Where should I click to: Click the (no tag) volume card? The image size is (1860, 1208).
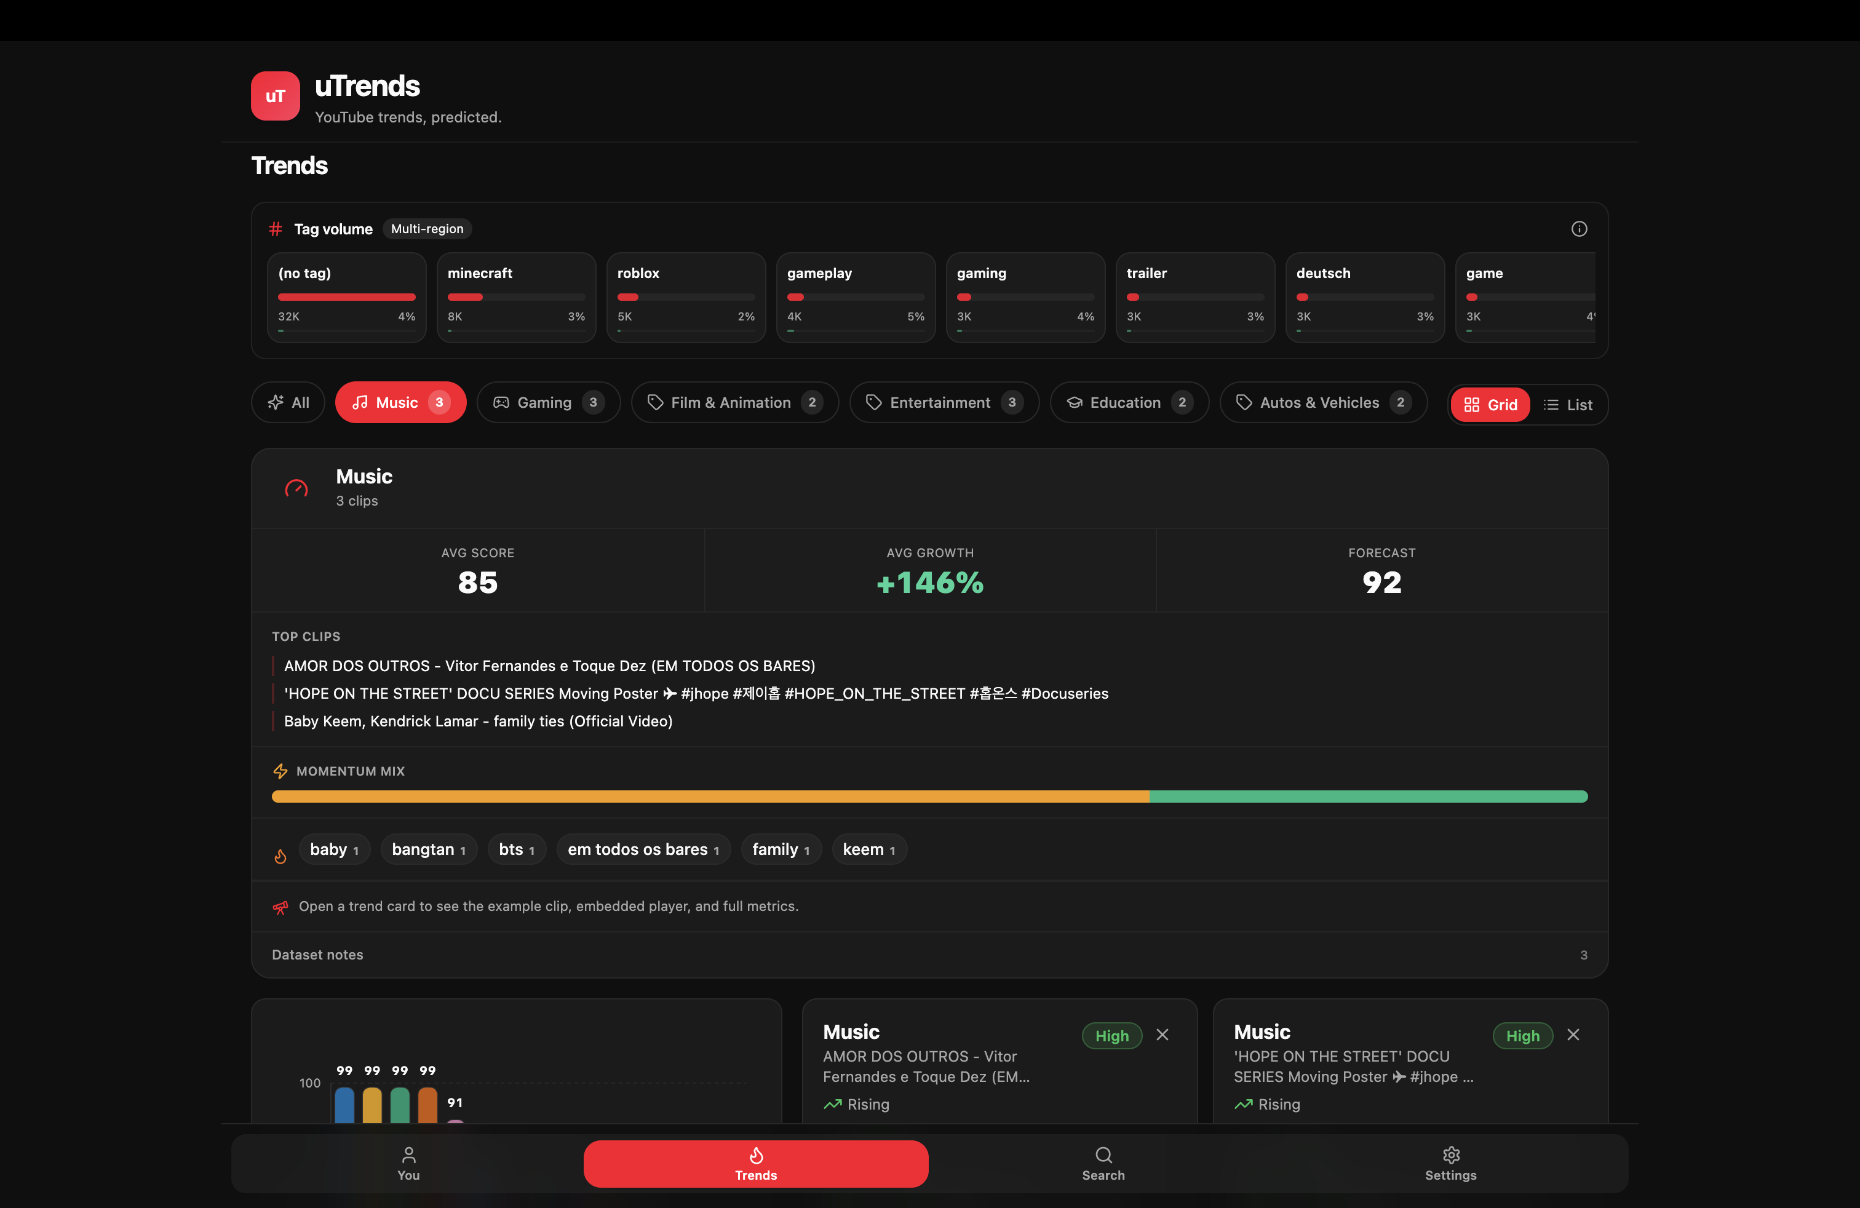[347, 297]
